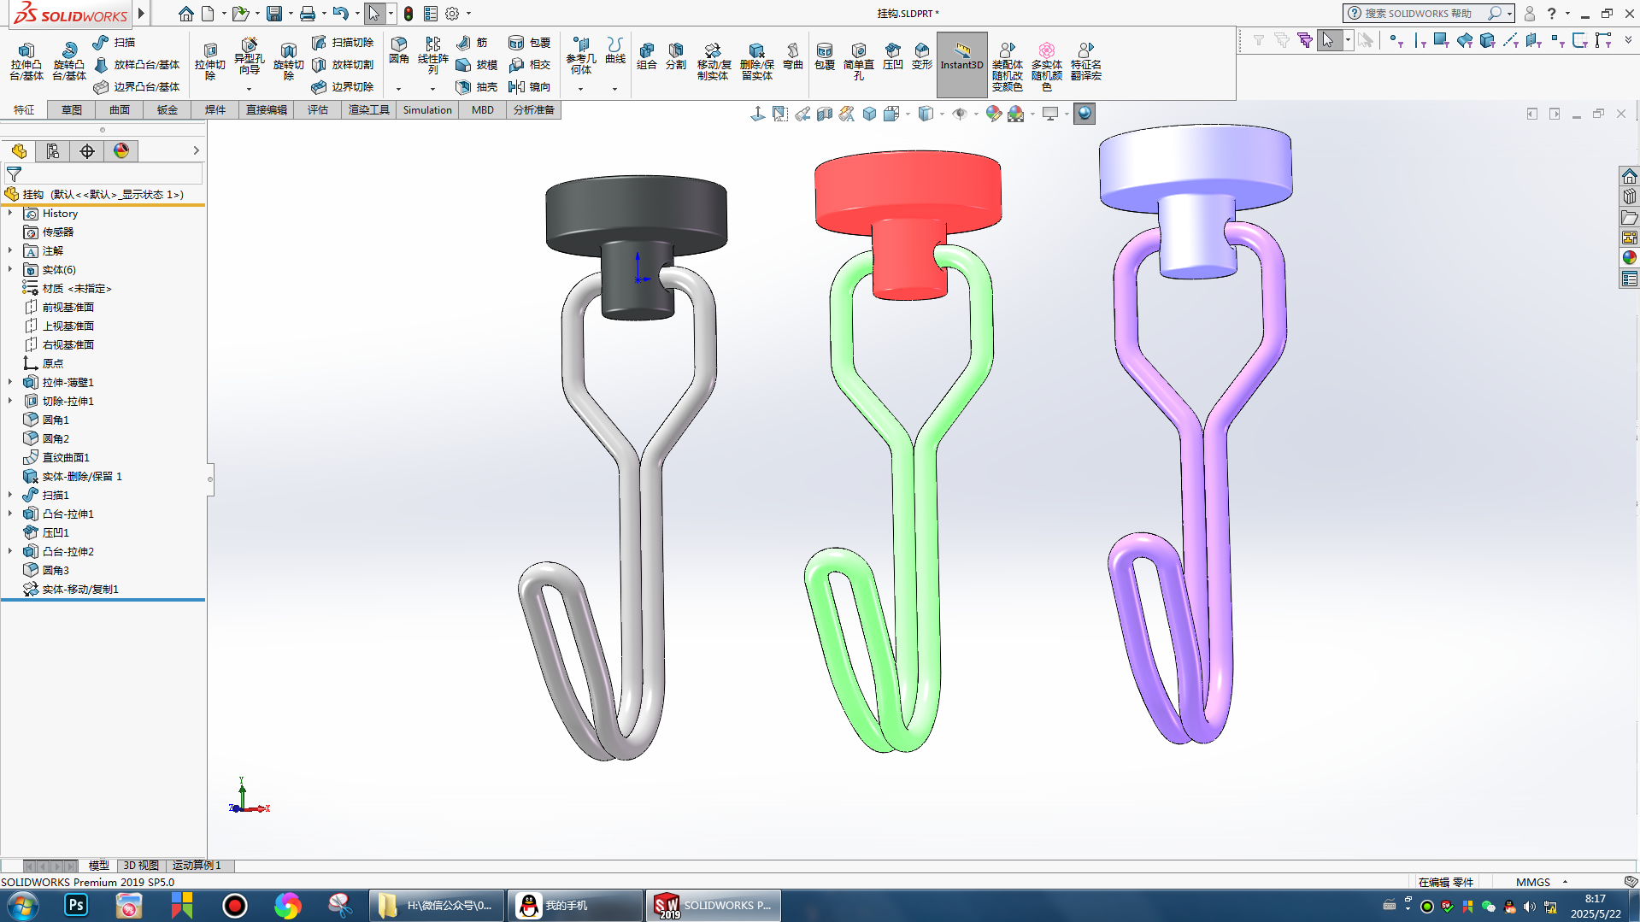This screenshot has height=922, width=1640.
Task: Open the 曲面 (Surfaces) ribbon tab
Action: (120, 109)
